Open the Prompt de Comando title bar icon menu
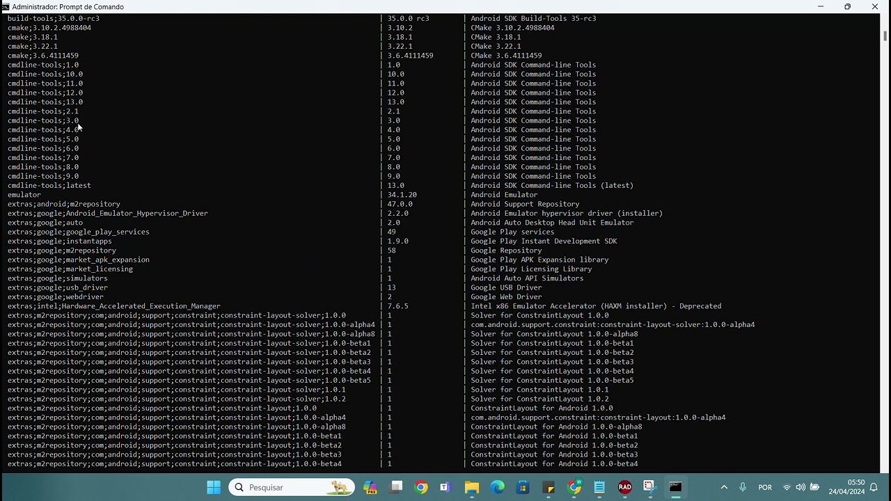 pyautogui.click(x=6, y=7)
